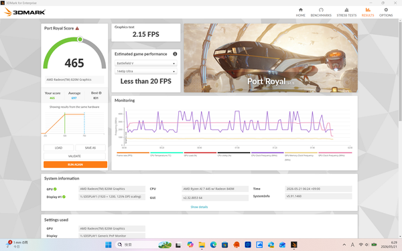Toggle the CPU Temperature graph legend
The width and height of the screenshot is (402, 251).
coord(167,154)
